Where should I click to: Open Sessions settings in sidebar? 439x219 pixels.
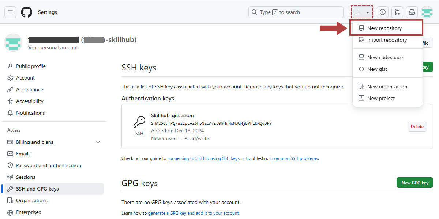pos(54,177)
